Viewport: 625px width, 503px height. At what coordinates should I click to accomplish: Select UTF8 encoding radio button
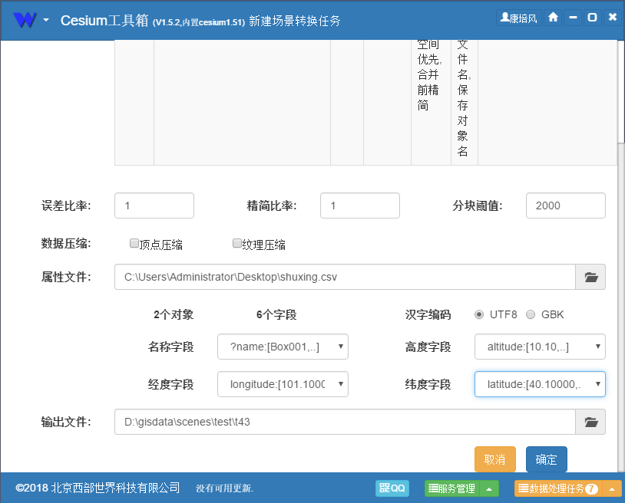pyautogui.click(x=479, y=315)
